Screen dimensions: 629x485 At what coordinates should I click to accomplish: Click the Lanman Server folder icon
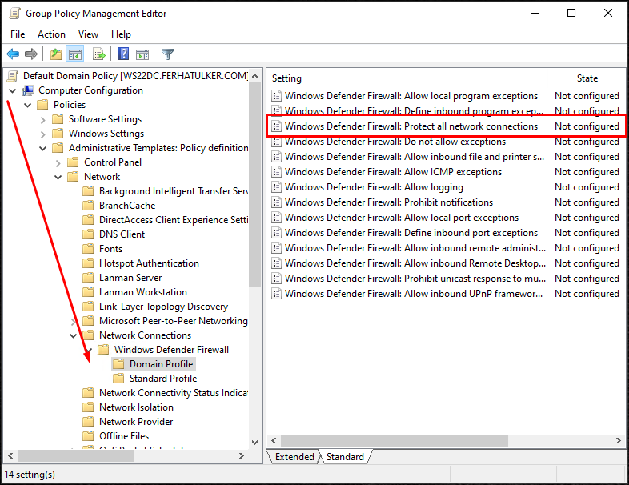point(88,278)
